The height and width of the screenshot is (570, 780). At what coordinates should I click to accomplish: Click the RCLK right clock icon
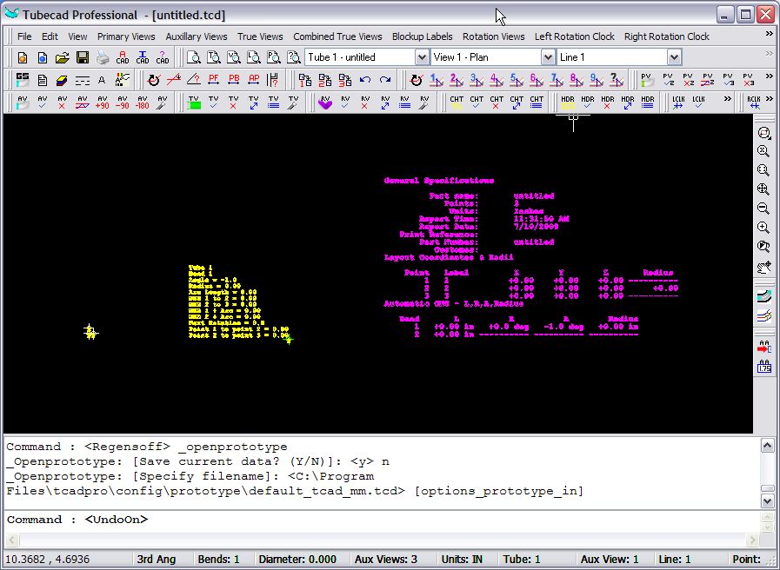(754, 102)
